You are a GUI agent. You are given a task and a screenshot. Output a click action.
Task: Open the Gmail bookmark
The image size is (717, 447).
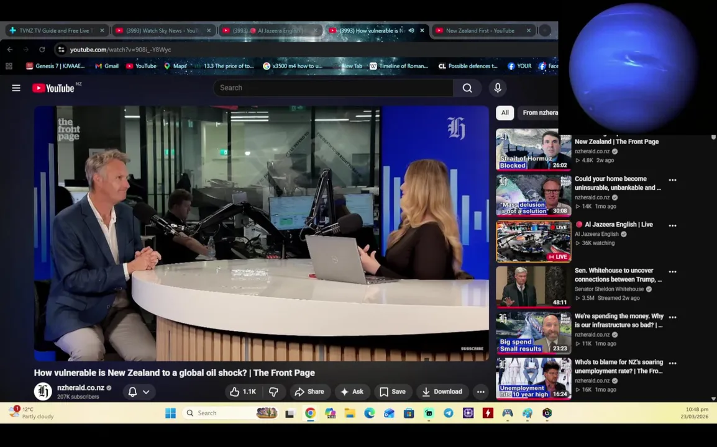coord(106,66)
